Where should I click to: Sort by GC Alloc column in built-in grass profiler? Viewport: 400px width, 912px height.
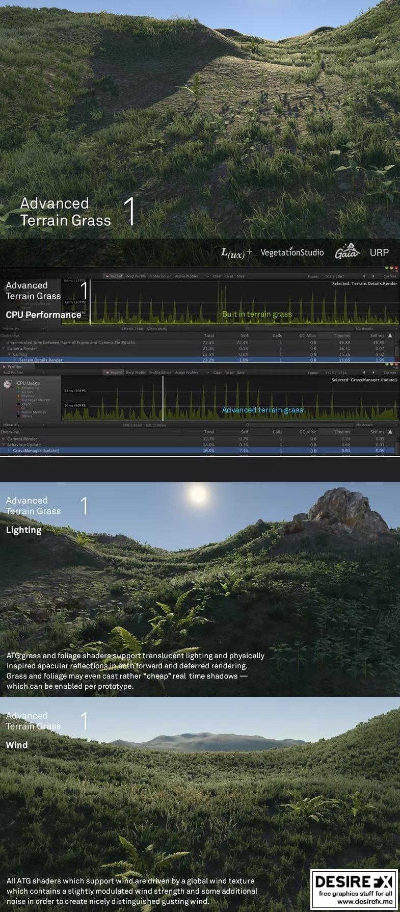pos(307,335)
